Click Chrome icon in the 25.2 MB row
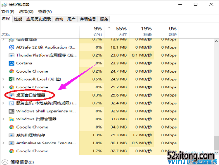219x165 pixels. pos(12,87)
